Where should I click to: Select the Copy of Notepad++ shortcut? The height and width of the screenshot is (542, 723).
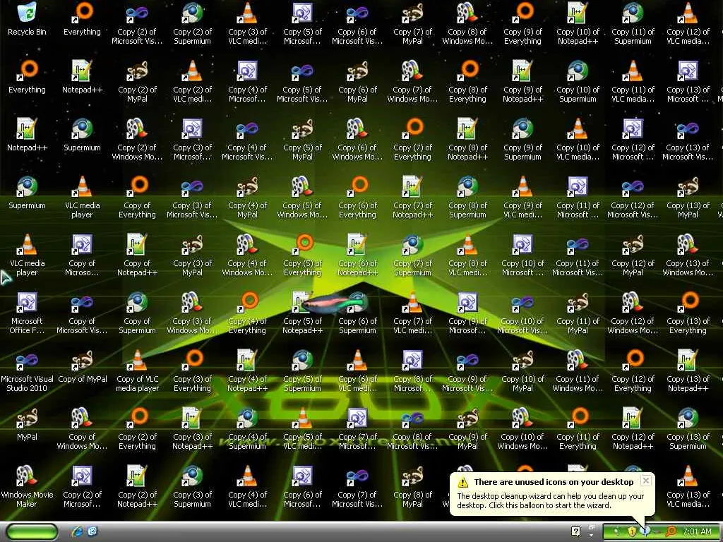pos(138,255)
